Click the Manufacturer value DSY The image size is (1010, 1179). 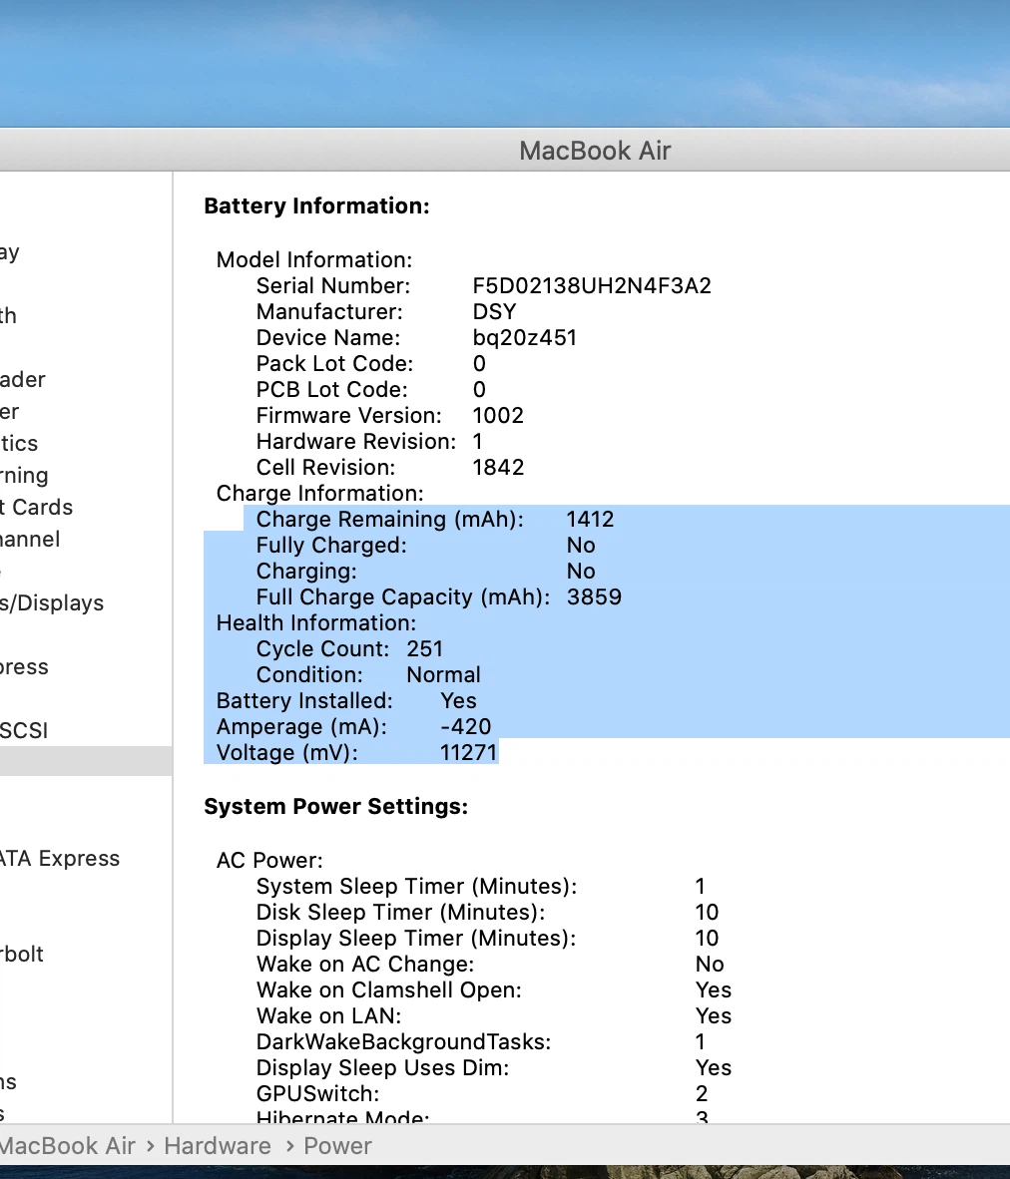pyautogui.click(x=494, y=311)
